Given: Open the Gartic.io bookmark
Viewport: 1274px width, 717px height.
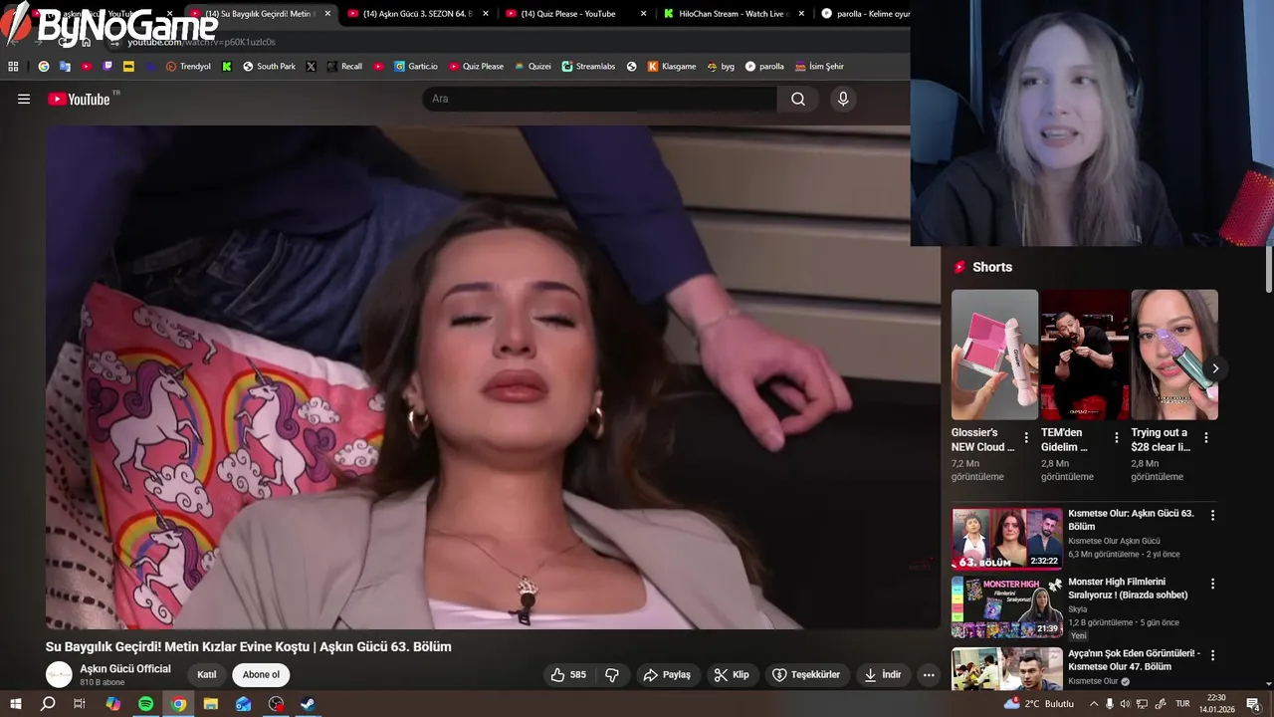Looking at the screenshot, I should point(415,67).
